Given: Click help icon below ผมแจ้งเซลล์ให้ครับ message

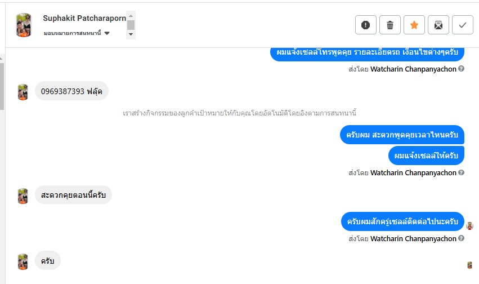Looking at the screenshot, I should pos(462,172).
